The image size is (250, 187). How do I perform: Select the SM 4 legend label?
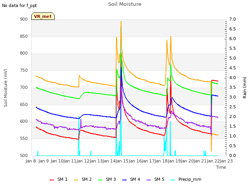pos(135,179)
